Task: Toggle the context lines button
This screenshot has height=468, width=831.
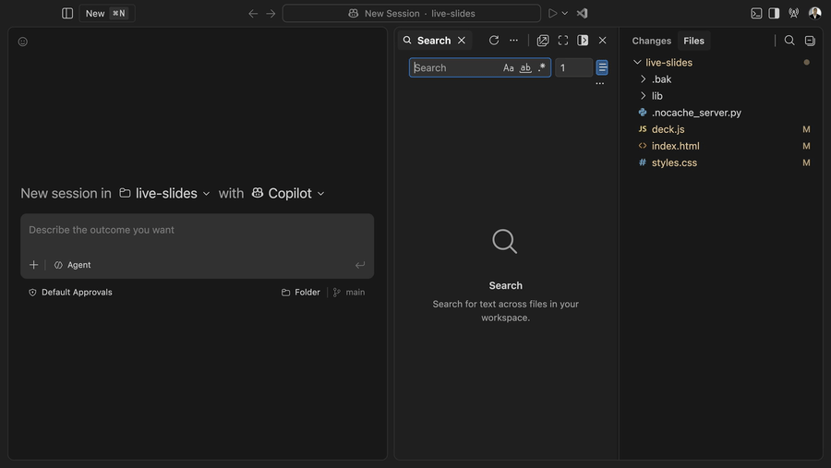Action: tap(602, 67)
